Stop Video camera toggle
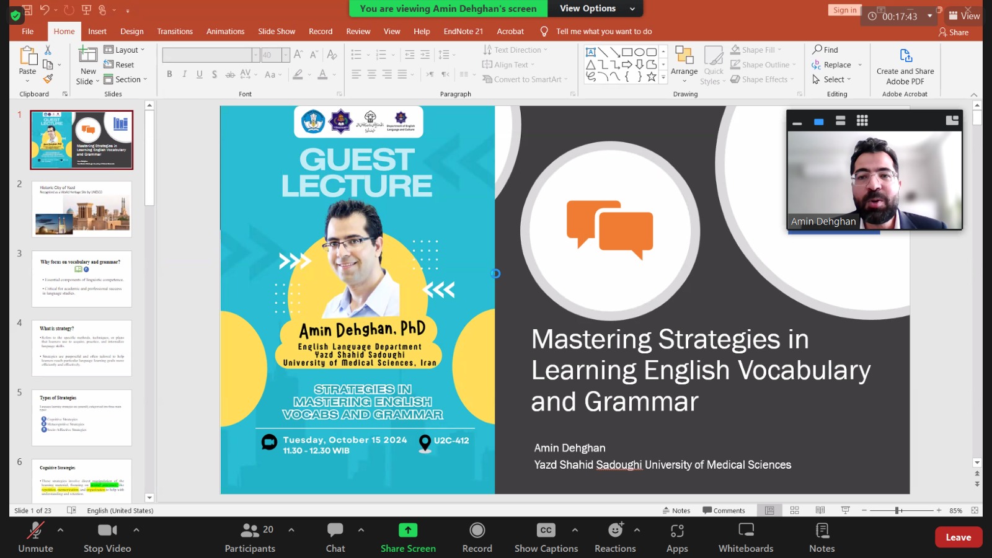992x558 pixels. [107, 537]
